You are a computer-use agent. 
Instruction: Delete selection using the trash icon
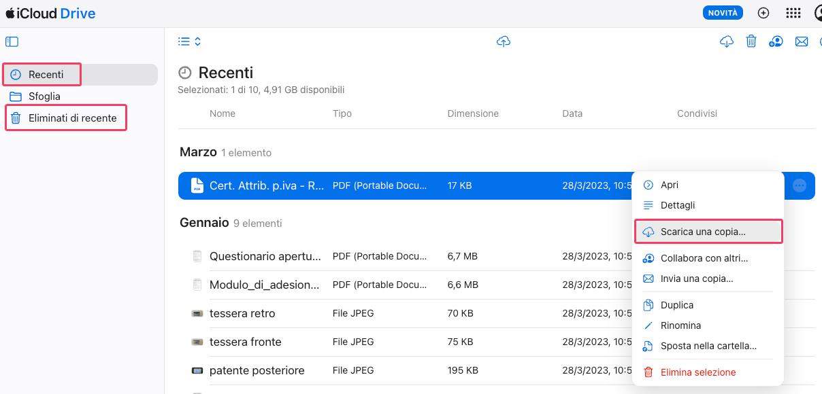751,41
